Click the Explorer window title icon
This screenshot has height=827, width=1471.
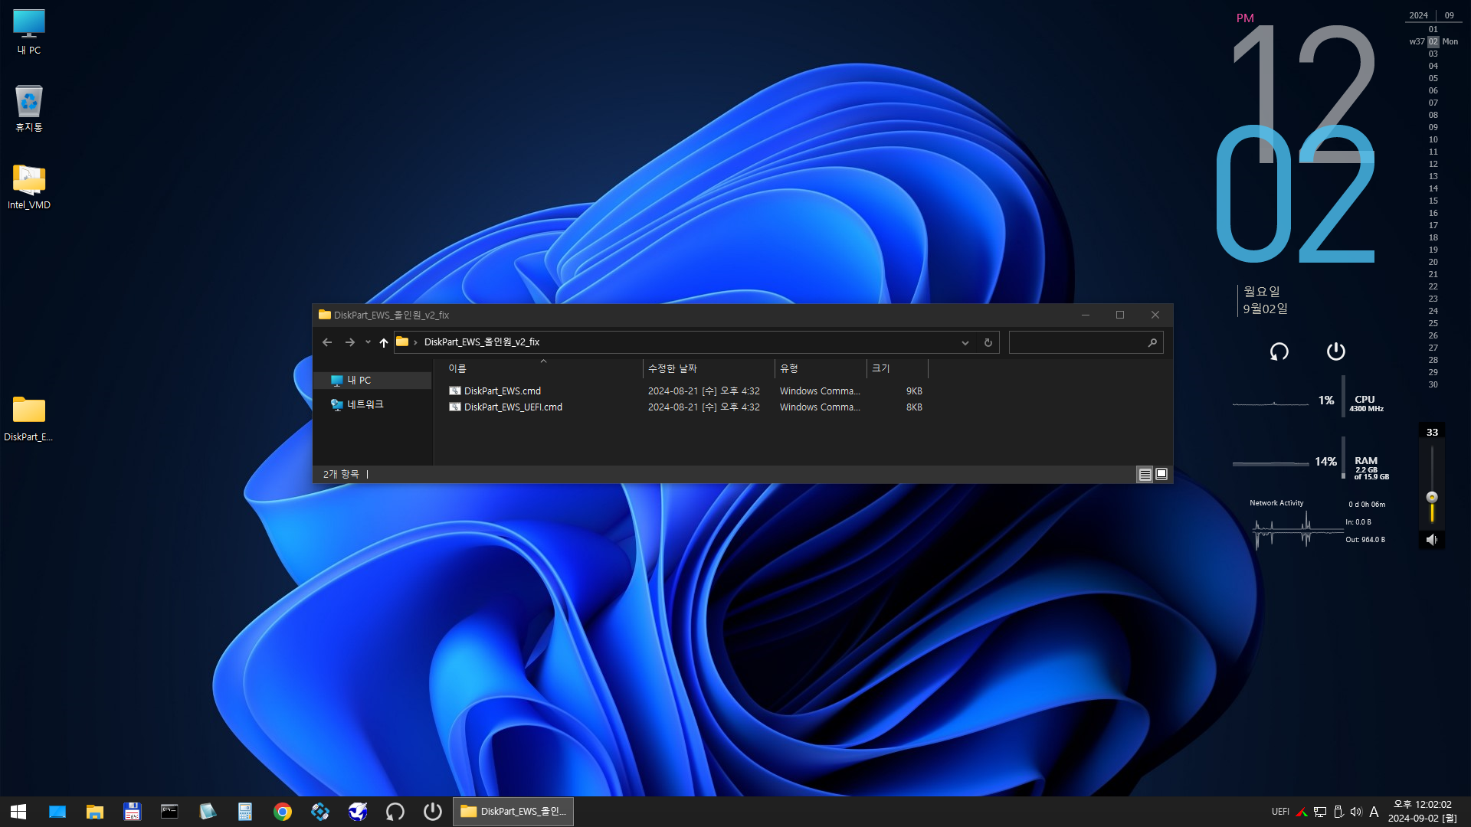(325, 315)
